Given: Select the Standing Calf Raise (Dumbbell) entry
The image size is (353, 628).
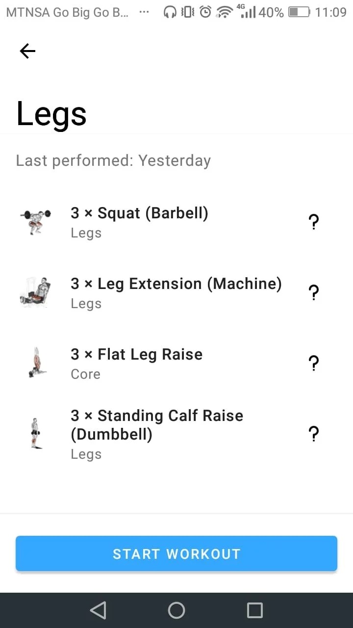Looking at the screenshot, I should coord(157,425).
